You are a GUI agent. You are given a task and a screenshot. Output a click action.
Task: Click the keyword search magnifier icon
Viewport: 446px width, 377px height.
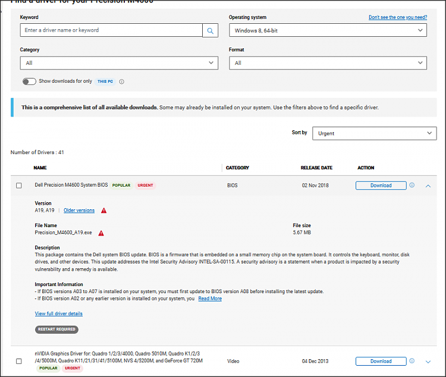click(210, 30)
